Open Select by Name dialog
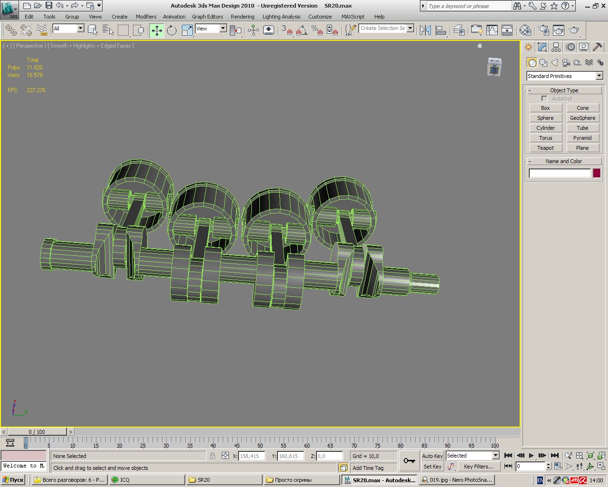 point(108,30)
